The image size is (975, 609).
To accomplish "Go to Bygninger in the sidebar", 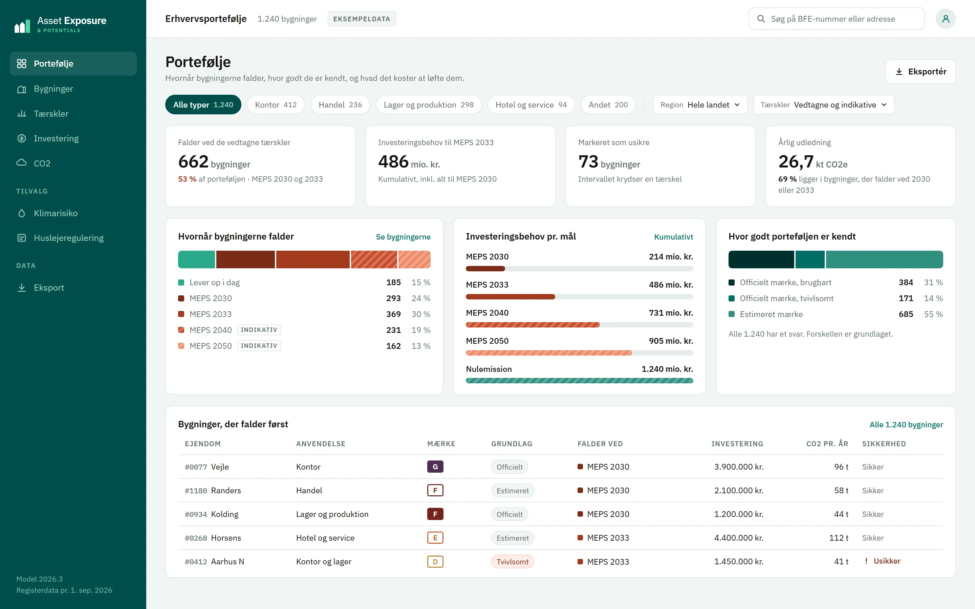I will click(x=73, y=89).
